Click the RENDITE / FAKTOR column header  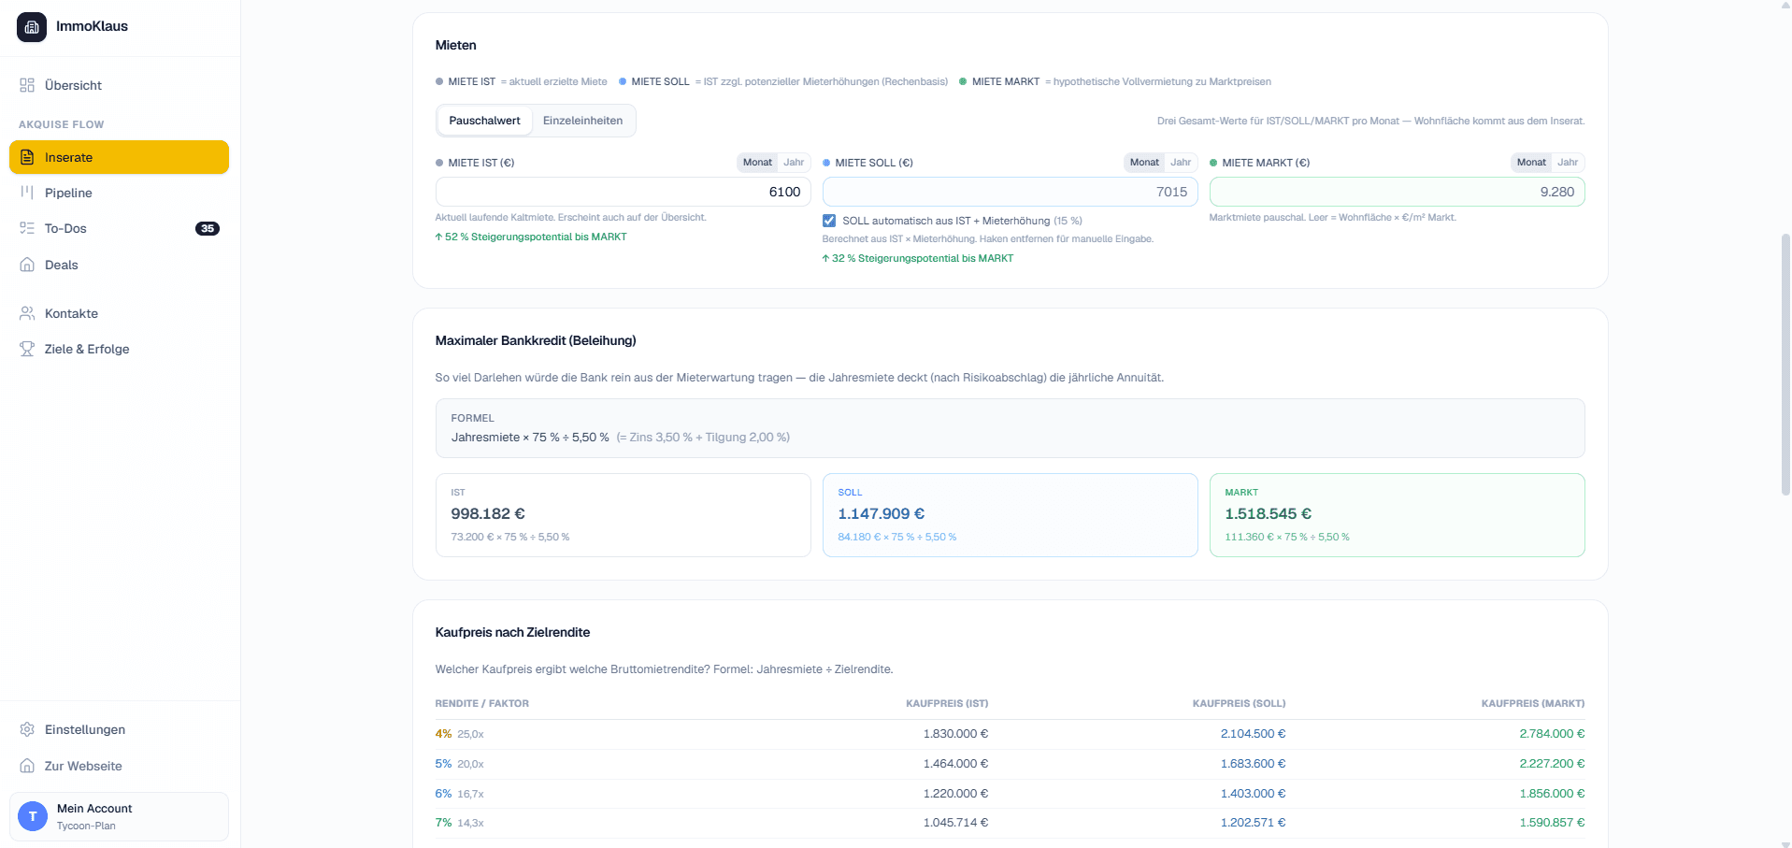click(x=482, y=704)
